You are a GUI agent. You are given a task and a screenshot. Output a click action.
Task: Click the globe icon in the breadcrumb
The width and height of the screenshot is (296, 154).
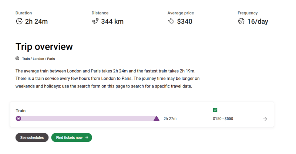(17, 58)
